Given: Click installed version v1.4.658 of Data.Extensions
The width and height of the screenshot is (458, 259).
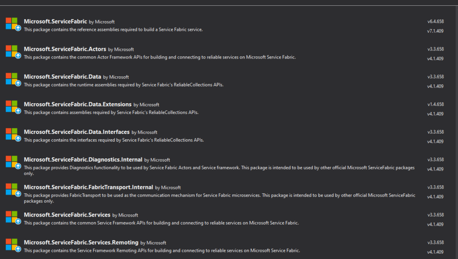Looking at the screenshot, I should 435,104.
